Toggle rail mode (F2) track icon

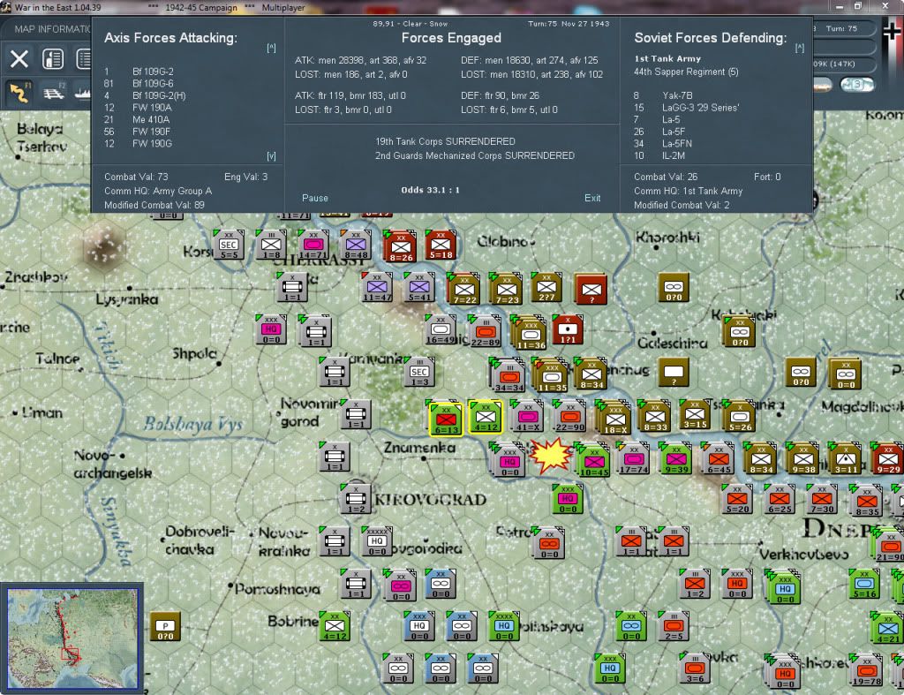tap(54, 92)
